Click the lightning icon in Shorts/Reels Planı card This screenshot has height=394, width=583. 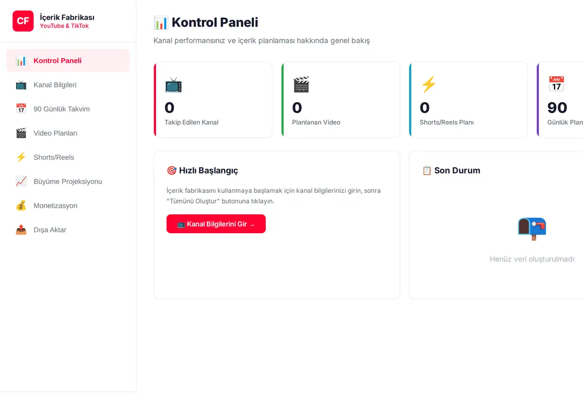point(429,85)
